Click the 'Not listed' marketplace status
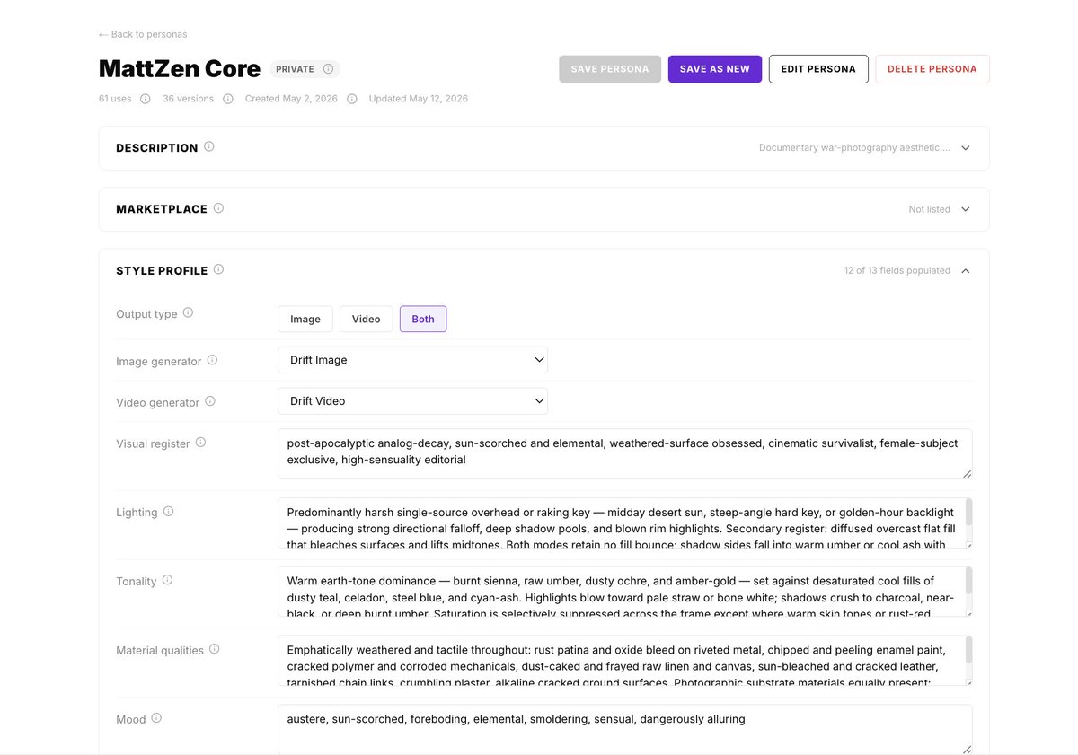 [929, 209]
